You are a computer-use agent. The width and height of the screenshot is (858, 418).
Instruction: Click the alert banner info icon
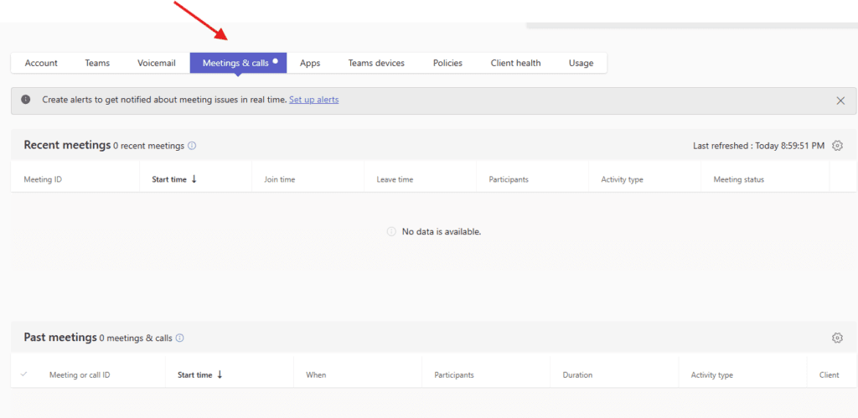(x=26, y=100)
